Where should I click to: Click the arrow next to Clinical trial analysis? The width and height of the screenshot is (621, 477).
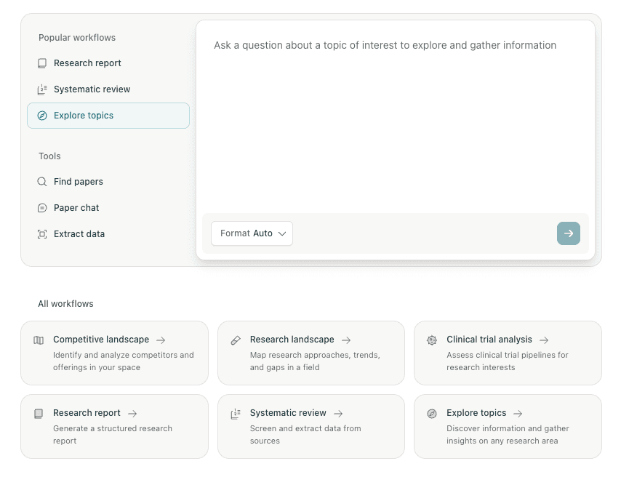coord(544,340)
